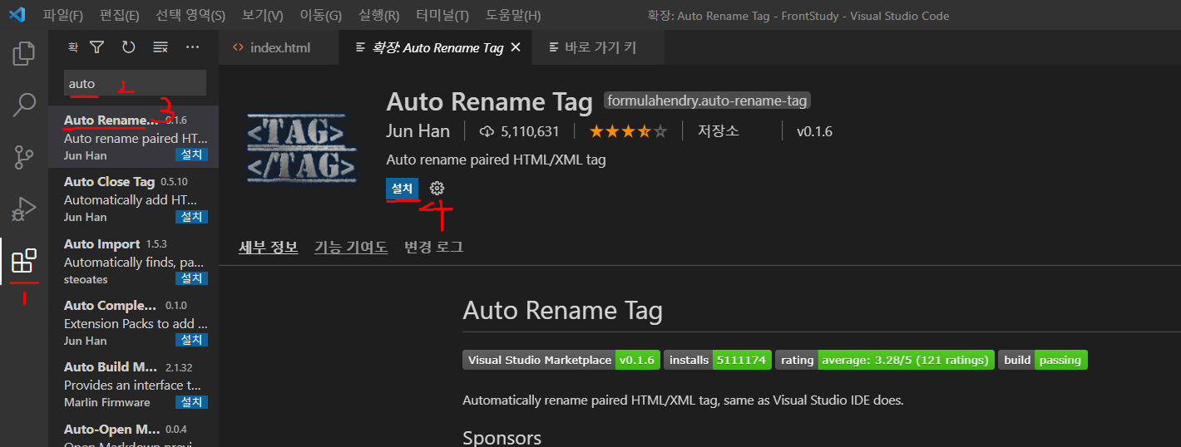Open the 편집(E) menu

120,15
